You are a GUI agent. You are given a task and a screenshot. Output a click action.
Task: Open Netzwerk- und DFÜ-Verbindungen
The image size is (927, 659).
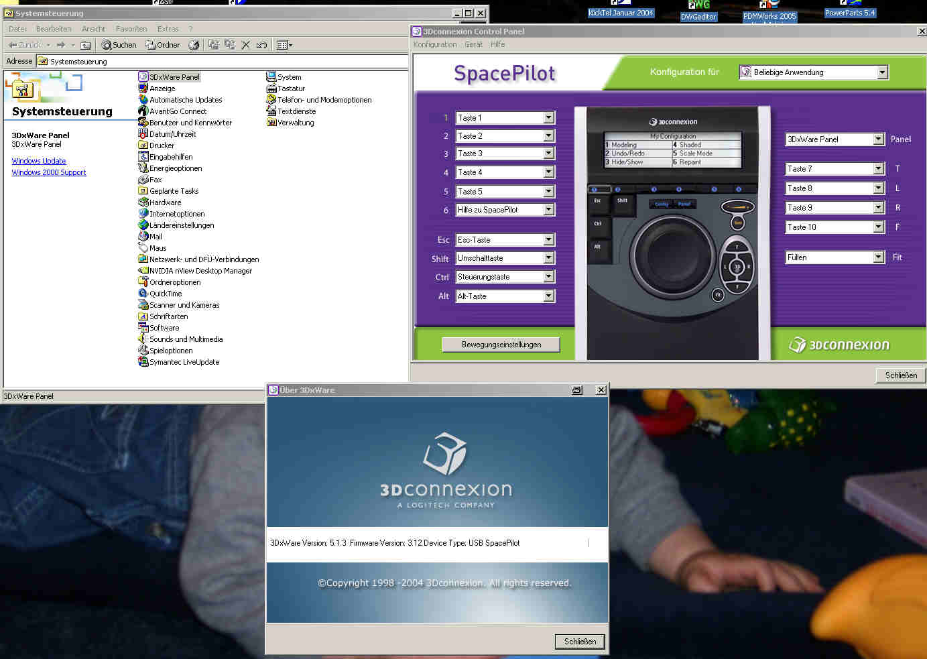pyautogui.click(x=198, y=259)
